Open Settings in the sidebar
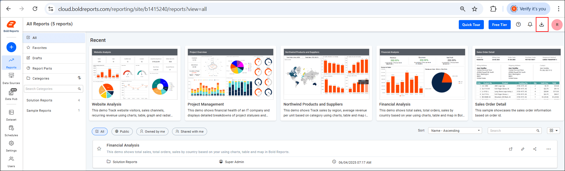Image resolution: width=565 pixels, height=171 pixels. coord(11,146)
